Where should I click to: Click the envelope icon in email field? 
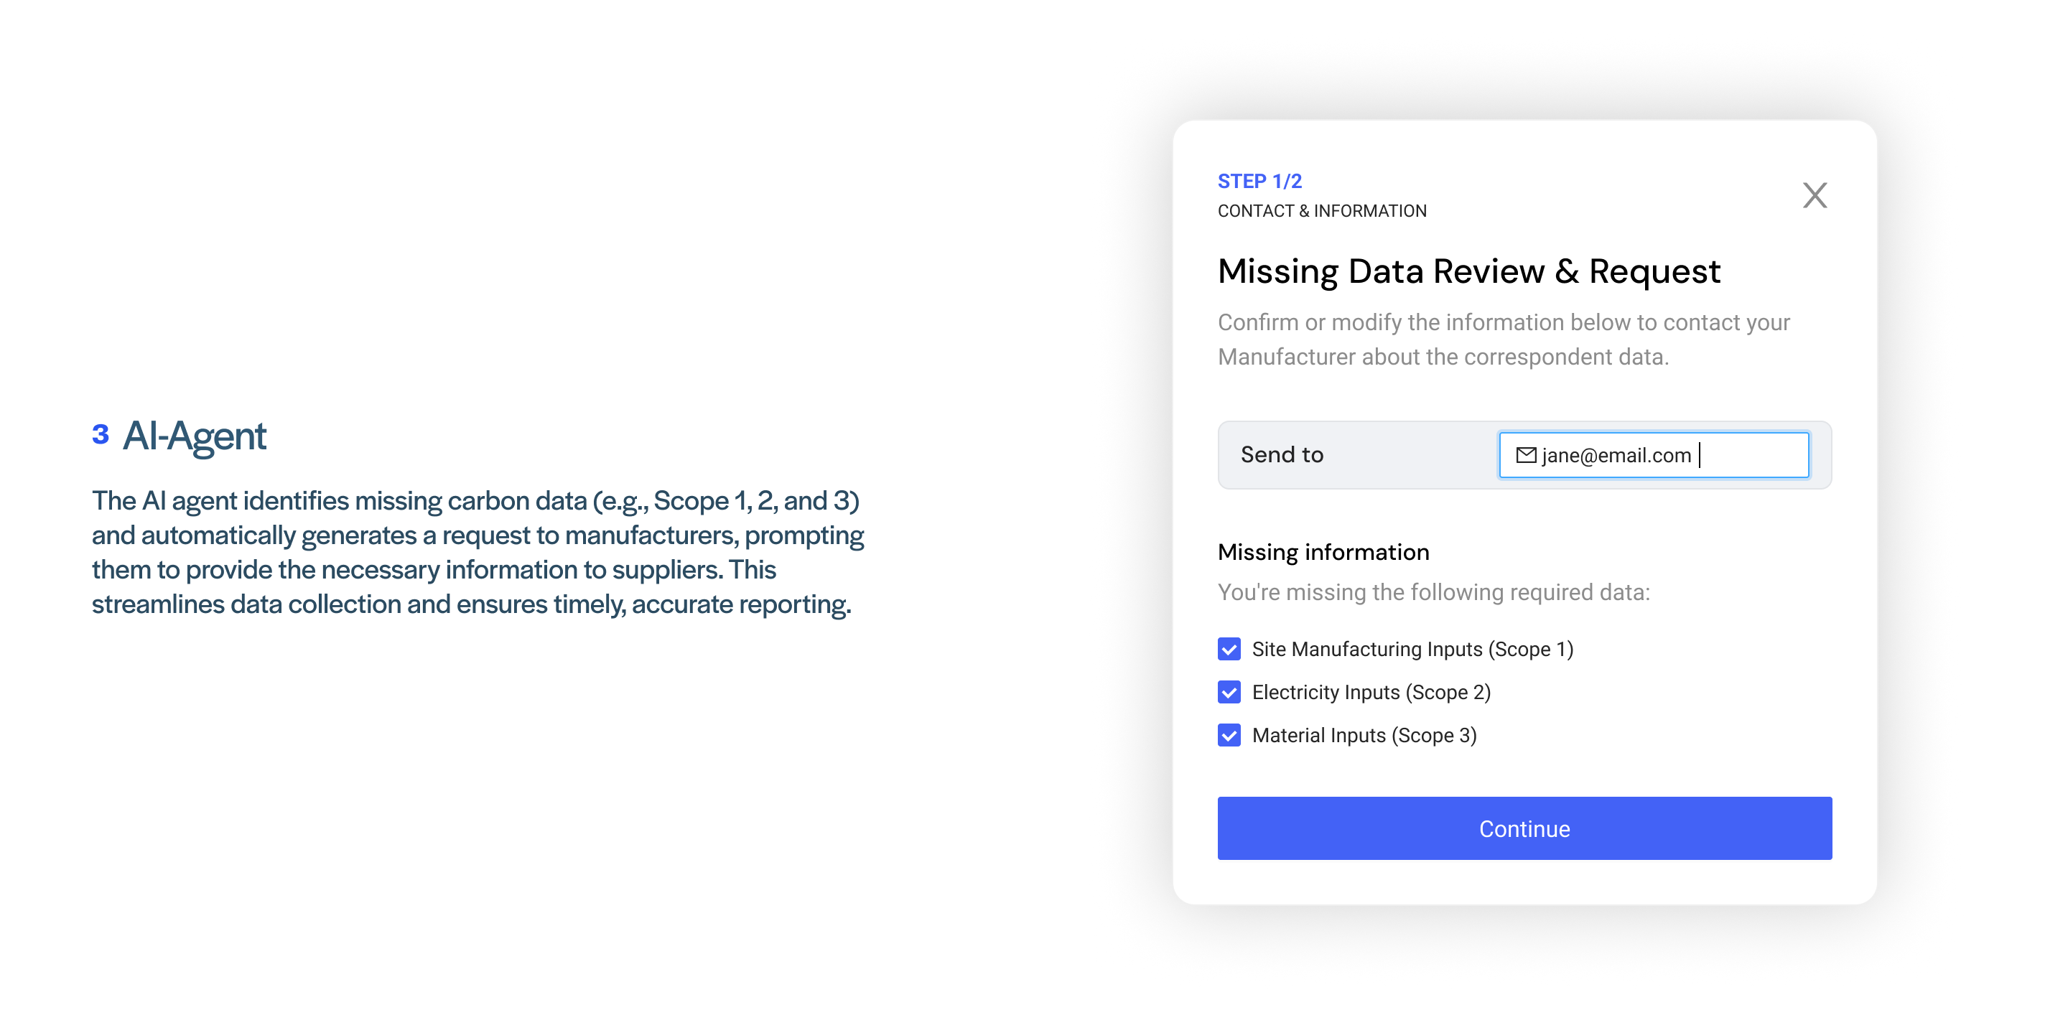[x=1525, y=455]
